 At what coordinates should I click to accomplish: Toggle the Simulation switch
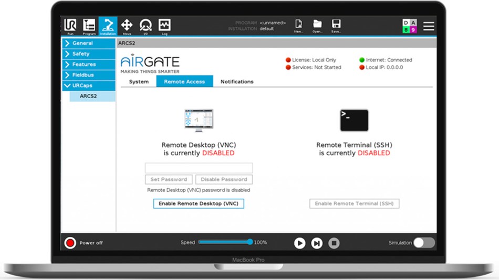pyautogui.click(x=424, y=242)
